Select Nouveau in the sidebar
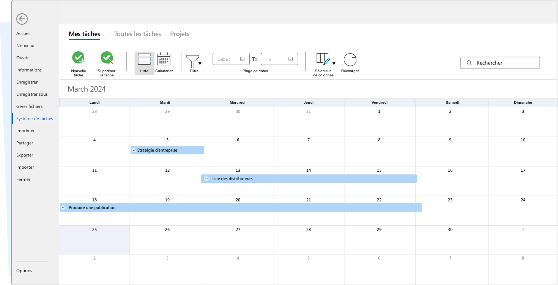 (25, 46)
